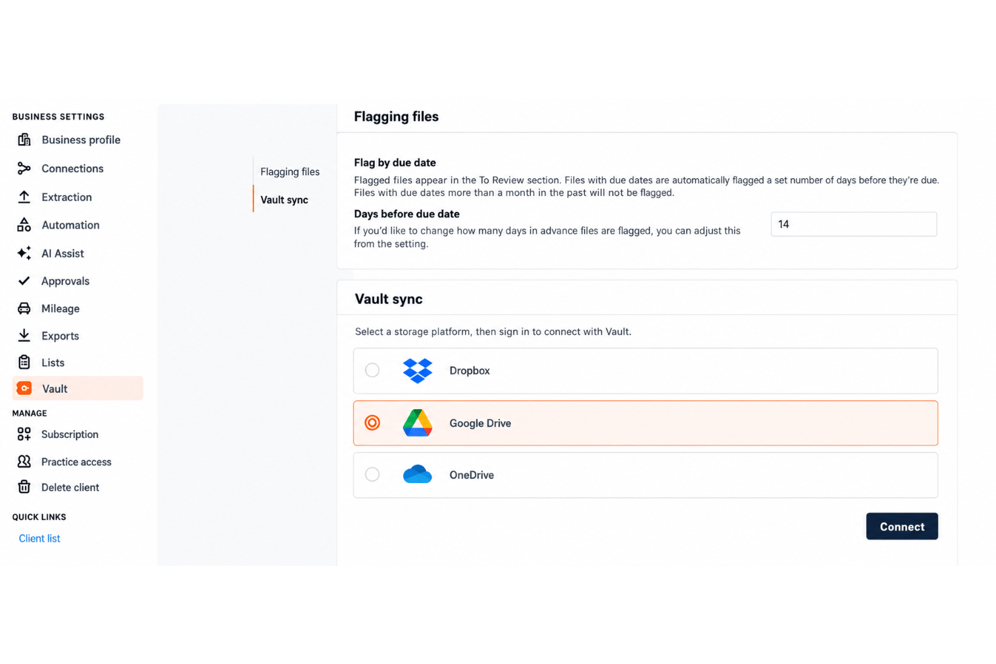
Task: Click the Extraction upload arrow icon
Action: tap(24, 196)
